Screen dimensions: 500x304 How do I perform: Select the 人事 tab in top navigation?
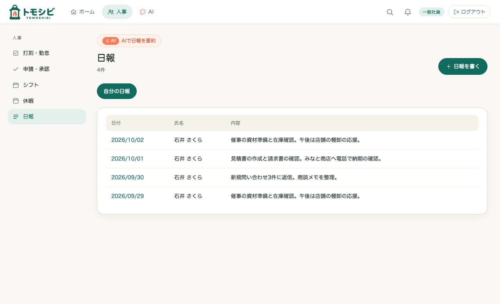[117, 12]
